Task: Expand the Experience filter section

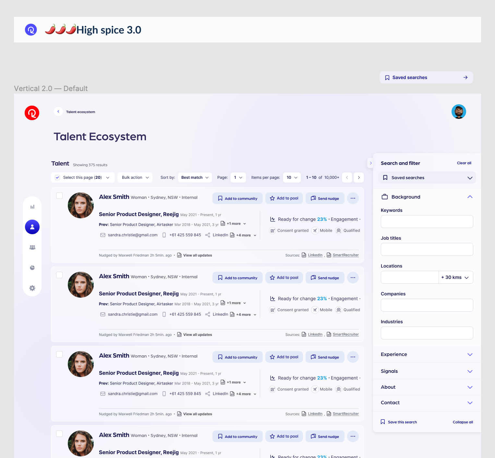Action: pos(470,354)
